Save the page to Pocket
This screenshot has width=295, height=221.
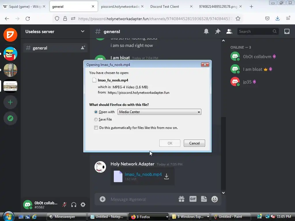click(x=267, y=18)
